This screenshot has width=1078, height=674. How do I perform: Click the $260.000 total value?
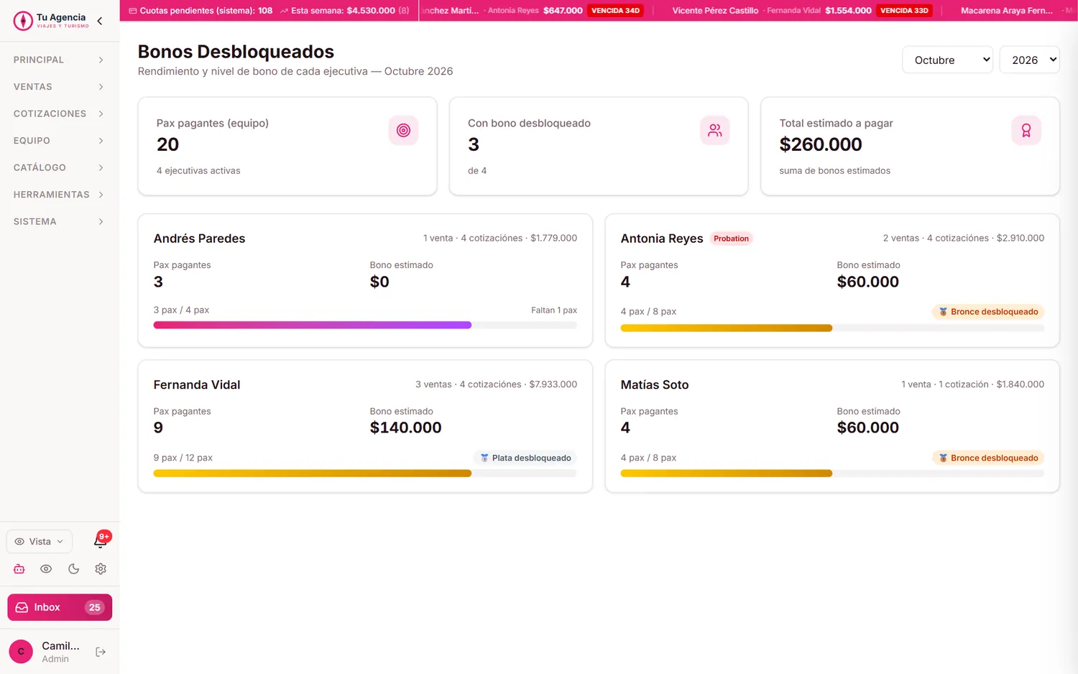[x=821, y=144]
